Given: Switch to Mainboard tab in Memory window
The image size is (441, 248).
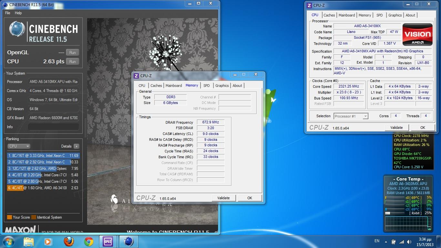Looking at the screenshot, I should (174, 86).
